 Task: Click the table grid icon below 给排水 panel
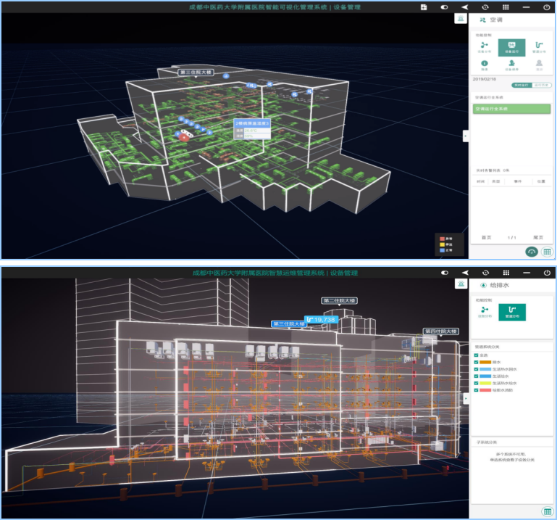546,511
